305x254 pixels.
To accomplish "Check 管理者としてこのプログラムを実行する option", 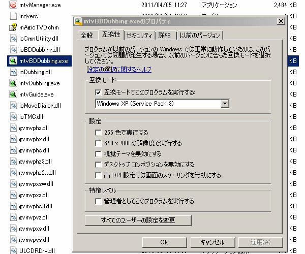I will pos(98,201).
